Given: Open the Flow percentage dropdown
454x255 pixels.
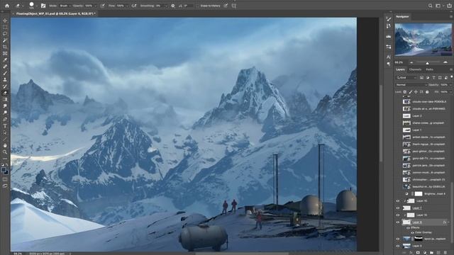Looking at the screenshot, I should 123,6.
